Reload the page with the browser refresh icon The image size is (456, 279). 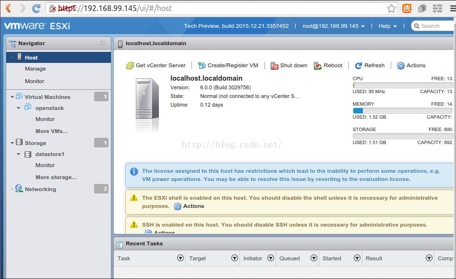pyautogui.click(x=36, y=9)
